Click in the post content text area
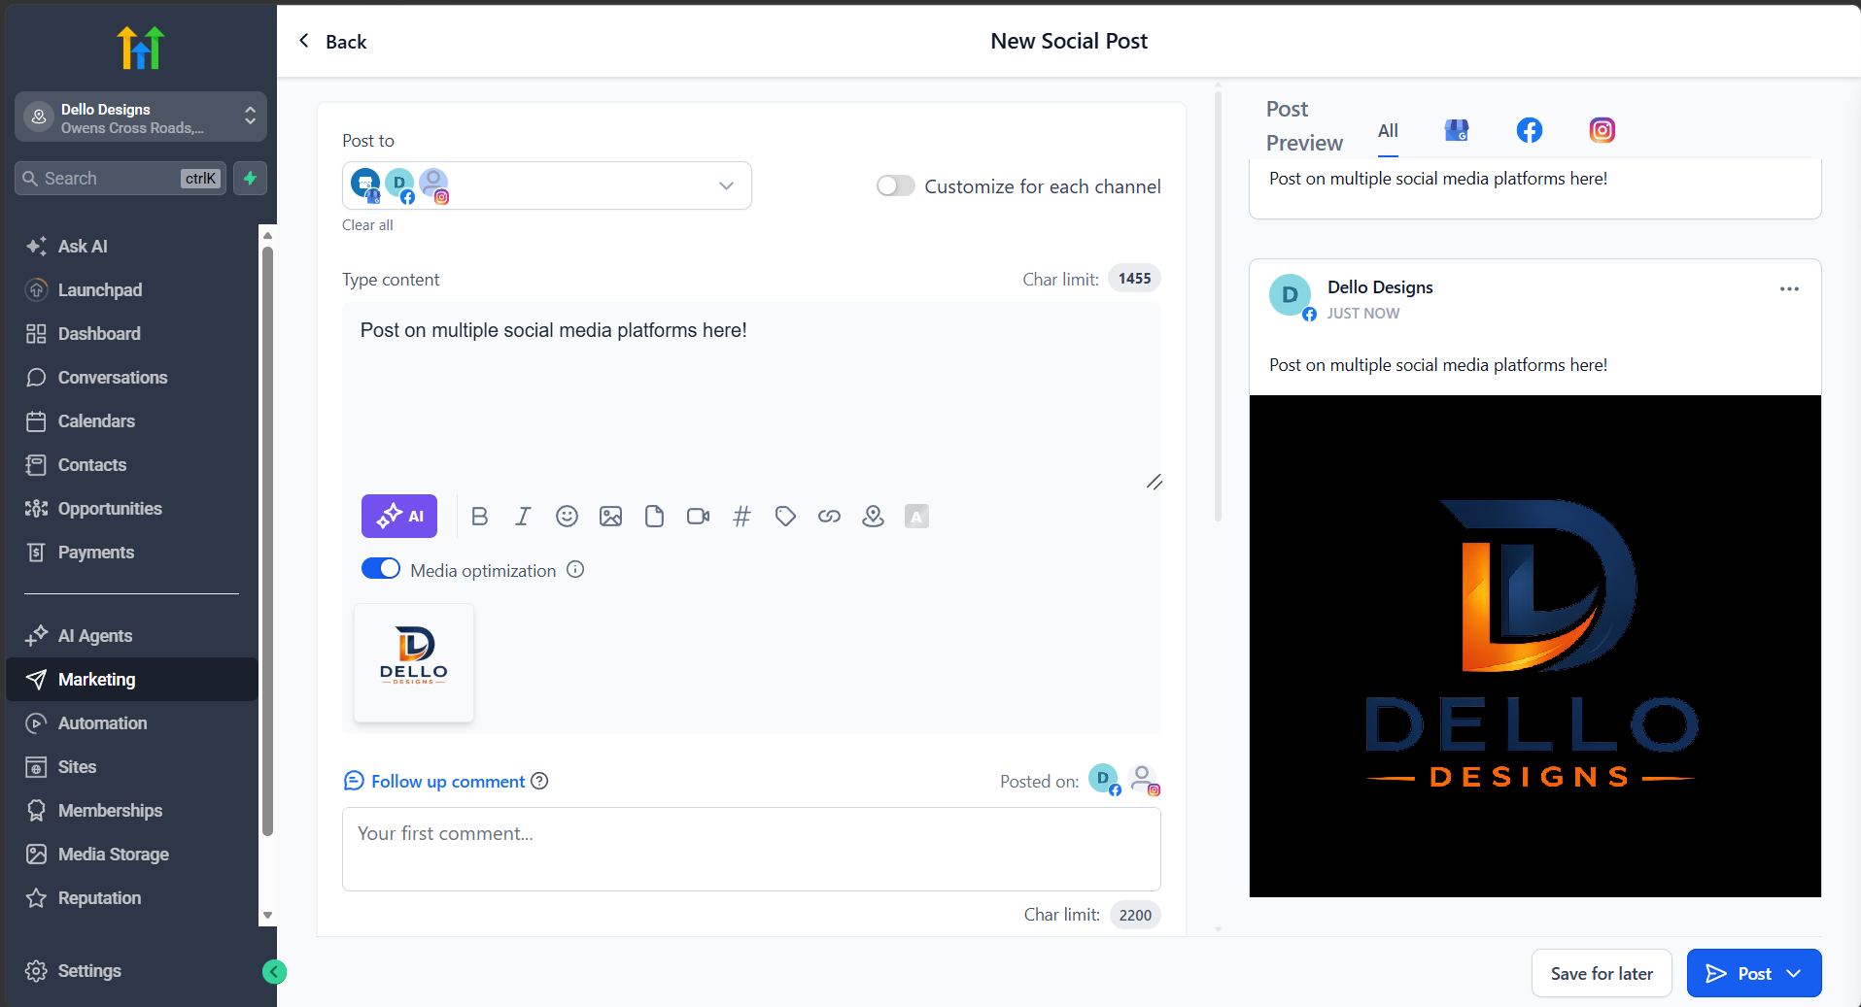 tap(751, 396)
